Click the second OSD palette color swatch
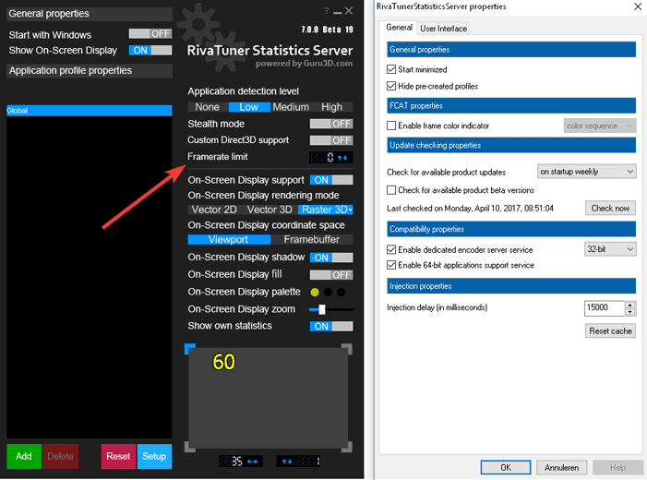 click(x=328, y=293)
